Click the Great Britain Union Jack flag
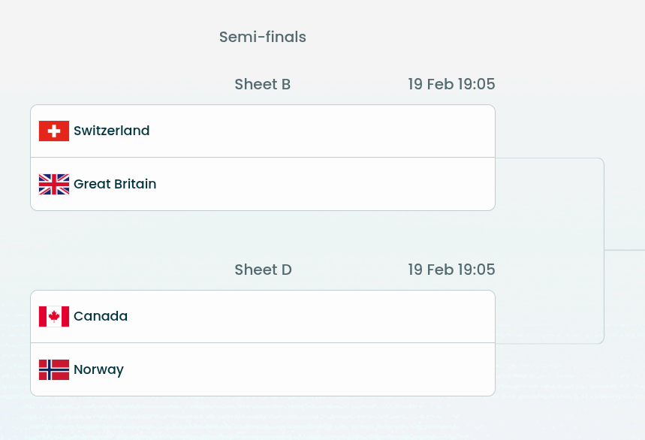The image size is (645, 440). (54, 184)
